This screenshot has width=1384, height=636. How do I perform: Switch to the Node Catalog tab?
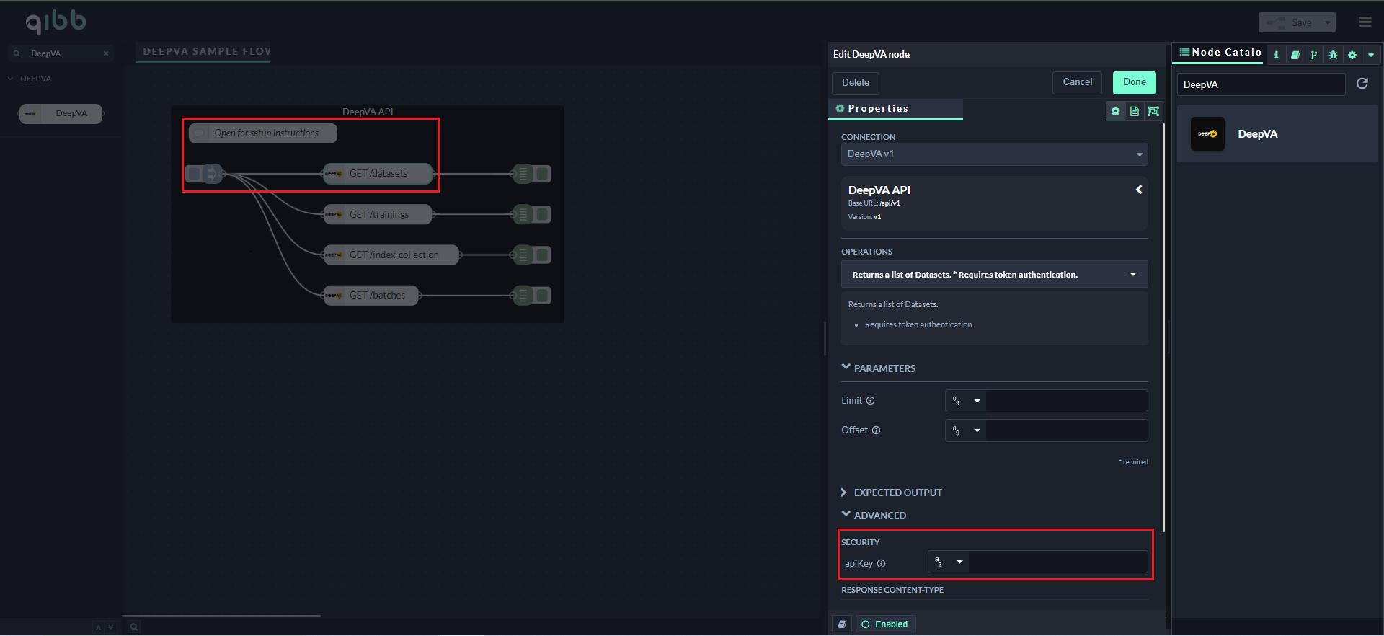(1220, 53)
